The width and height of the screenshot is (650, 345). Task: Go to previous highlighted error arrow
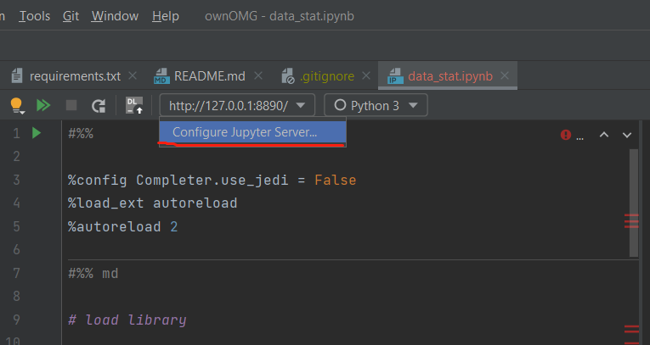click(x=604, y=135)
